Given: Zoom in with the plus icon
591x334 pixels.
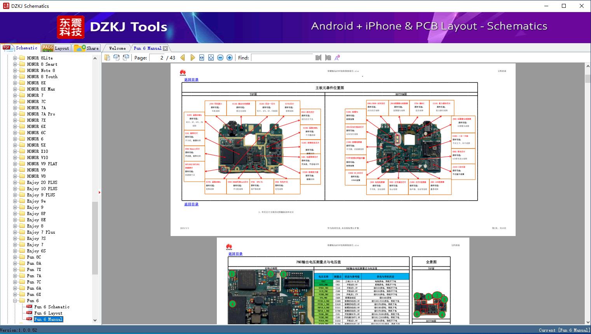Looking at the screenshot, I should 230,58.
